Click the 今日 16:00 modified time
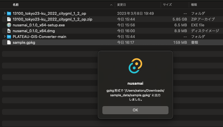This screenshot has height=127, width=223. (126, 31)
